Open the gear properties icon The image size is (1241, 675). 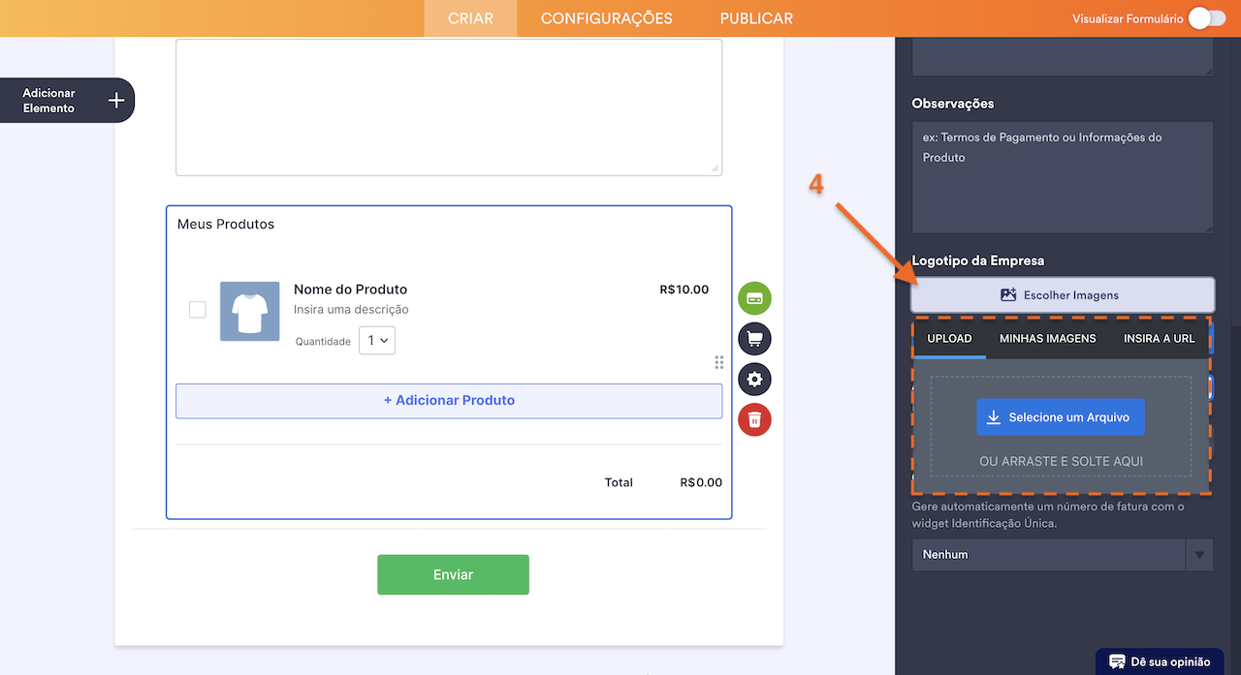click(x=754, y=379)
